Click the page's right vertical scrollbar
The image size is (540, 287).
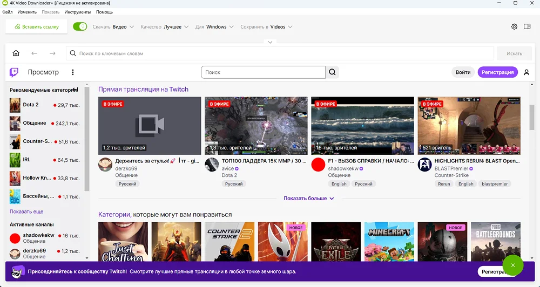click(532, 117)
